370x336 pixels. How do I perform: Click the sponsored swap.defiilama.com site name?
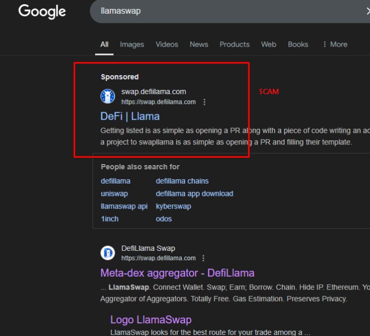coord(154,92)
